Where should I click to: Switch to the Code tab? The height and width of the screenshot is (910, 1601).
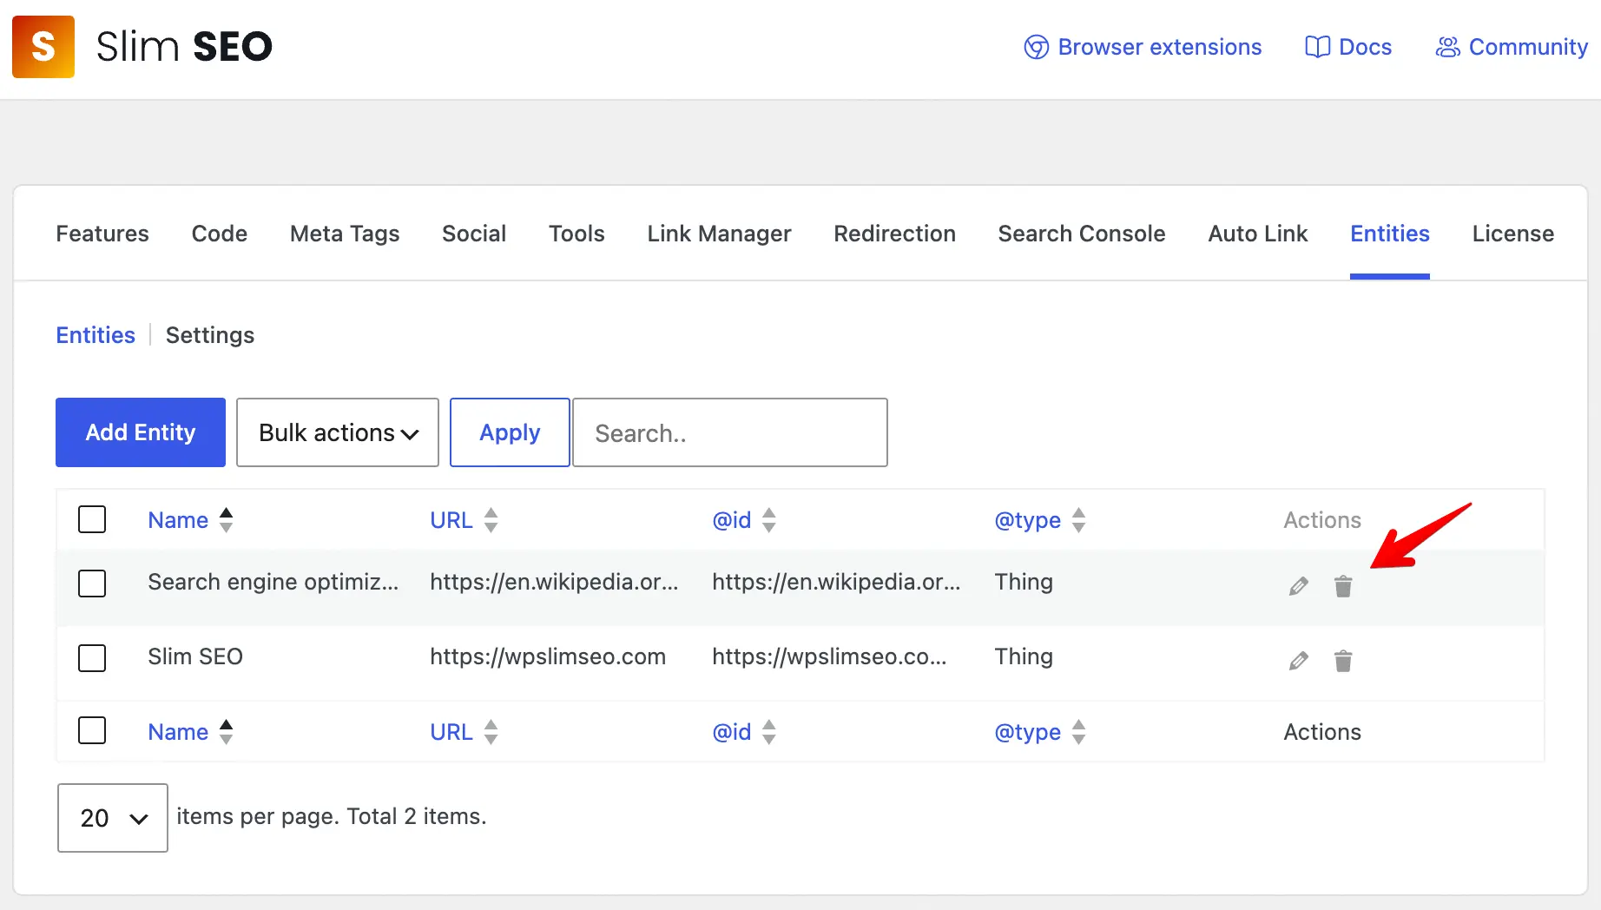click(220, 234)
